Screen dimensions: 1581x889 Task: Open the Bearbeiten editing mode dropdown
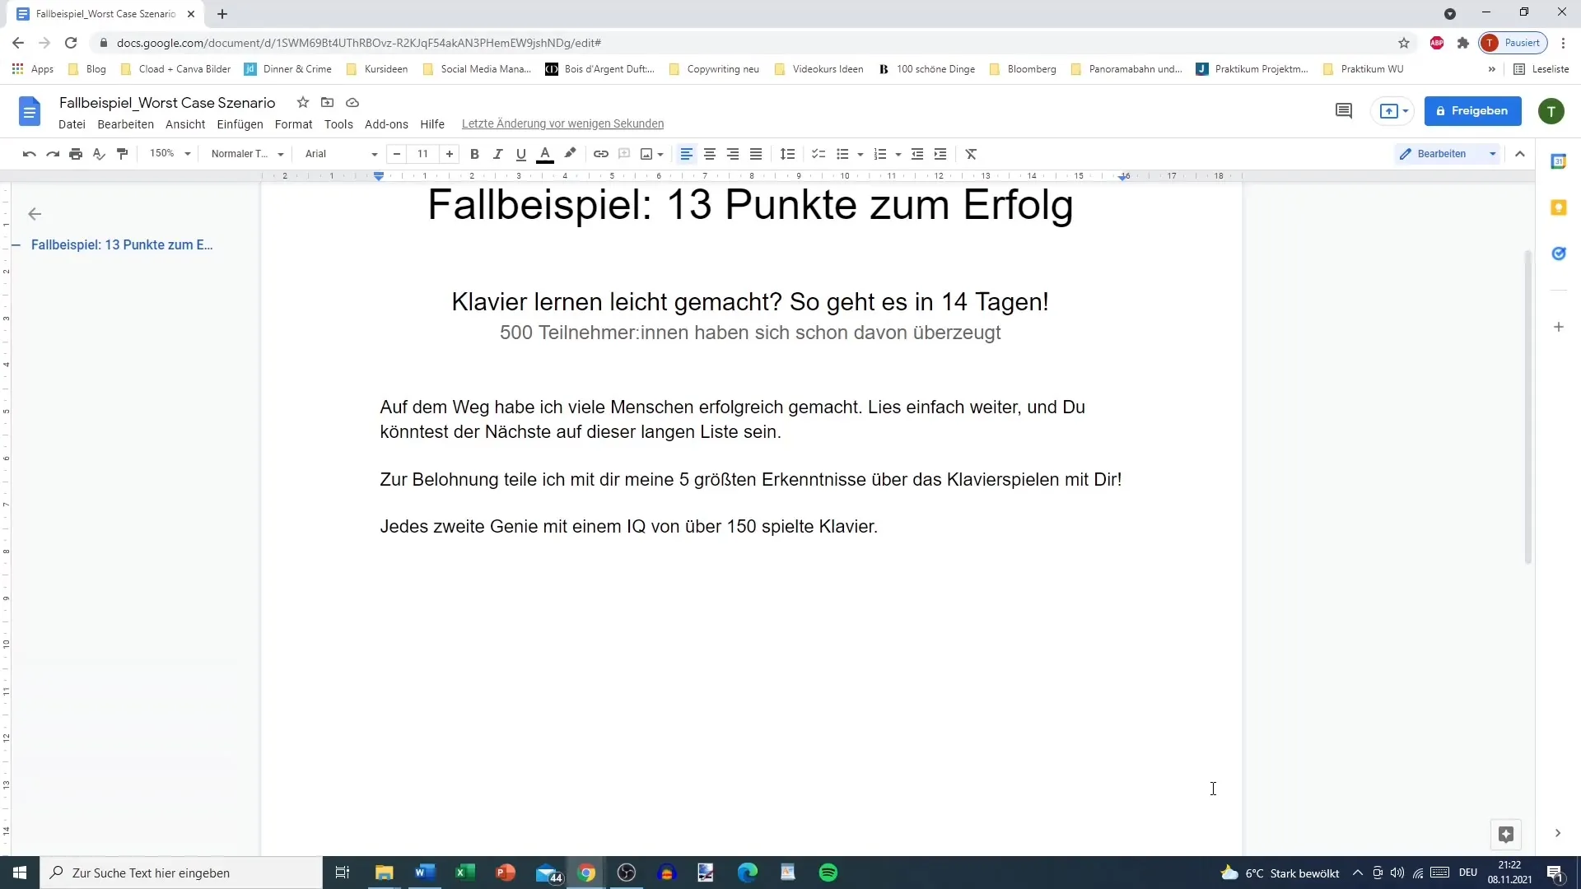[1448, 154]
